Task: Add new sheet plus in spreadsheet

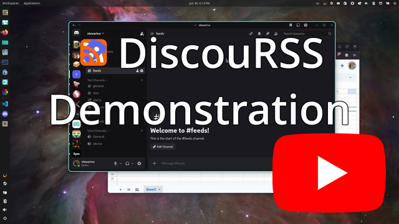Action: point(120,189)
